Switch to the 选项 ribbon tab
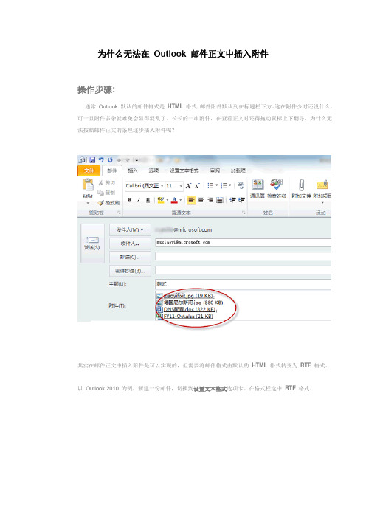This screenshot has width=366, height=518. click(153, 170)
